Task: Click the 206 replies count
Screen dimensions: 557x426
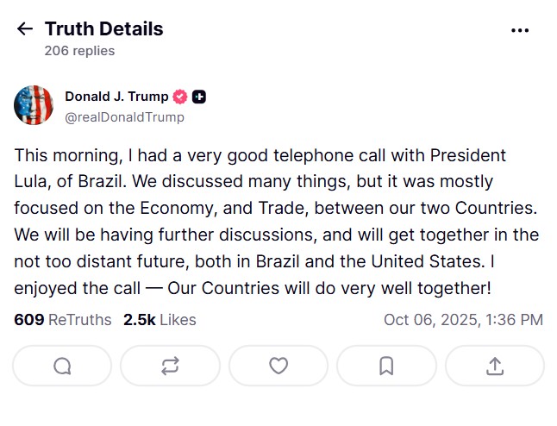Action: 79,51
